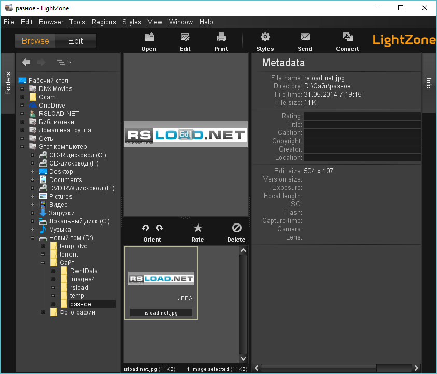Expand the Библиотеки node
This screenshot has width=437, height=374.
coord(22,122)
